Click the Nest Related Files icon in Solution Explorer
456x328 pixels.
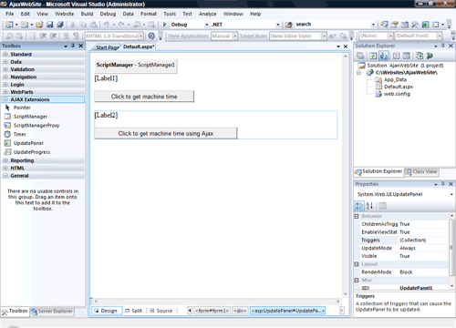[x=384, y=56]
